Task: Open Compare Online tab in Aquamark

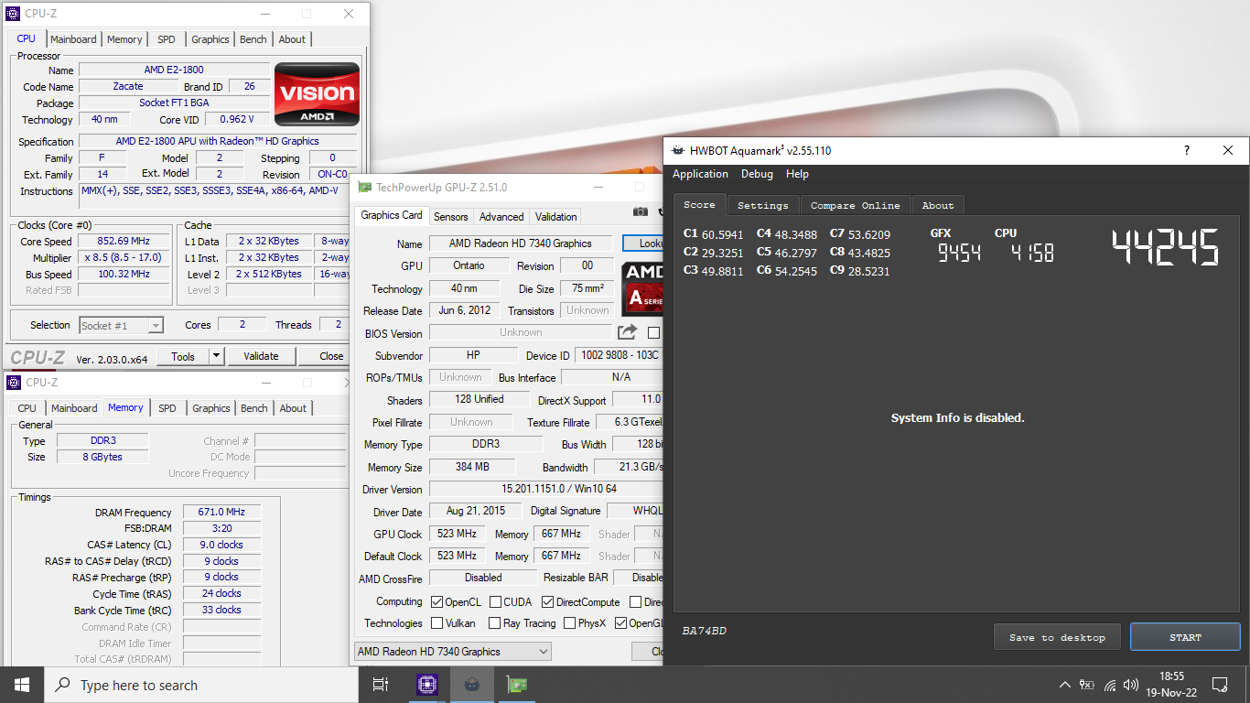Action: [857, 206]
